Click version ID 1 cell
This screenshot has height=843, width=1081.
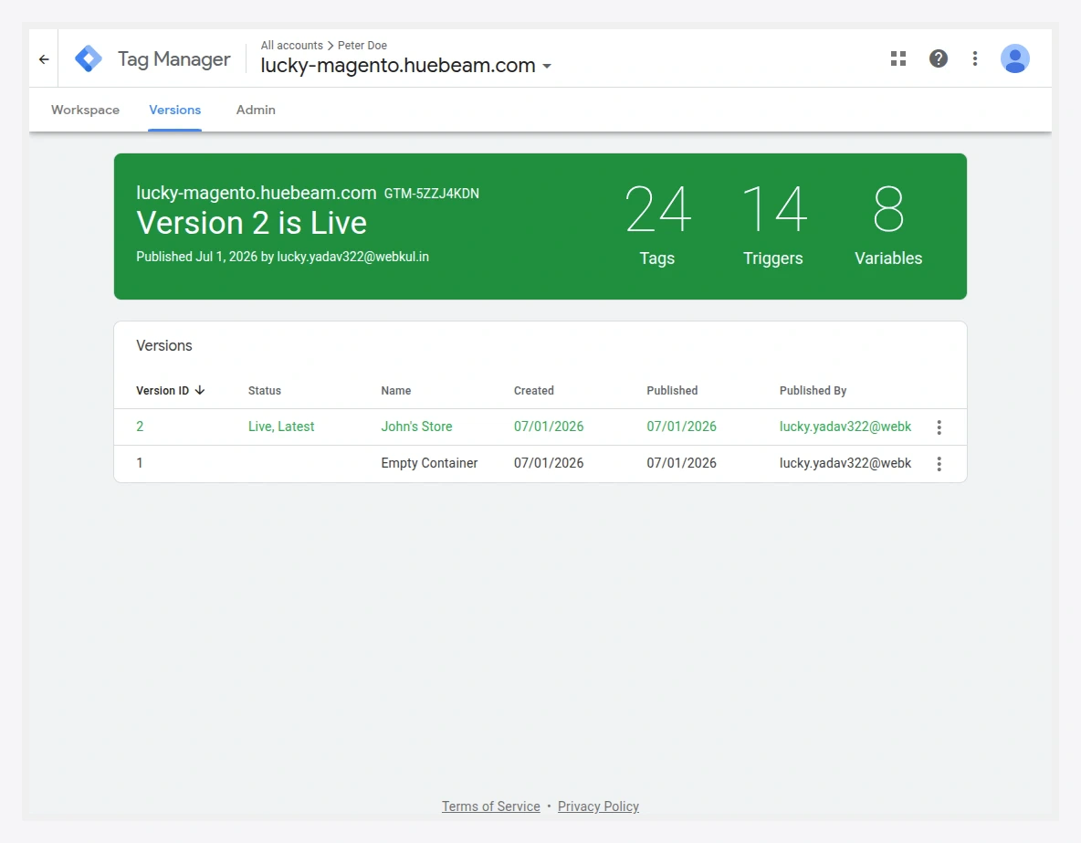click(140, 463)
